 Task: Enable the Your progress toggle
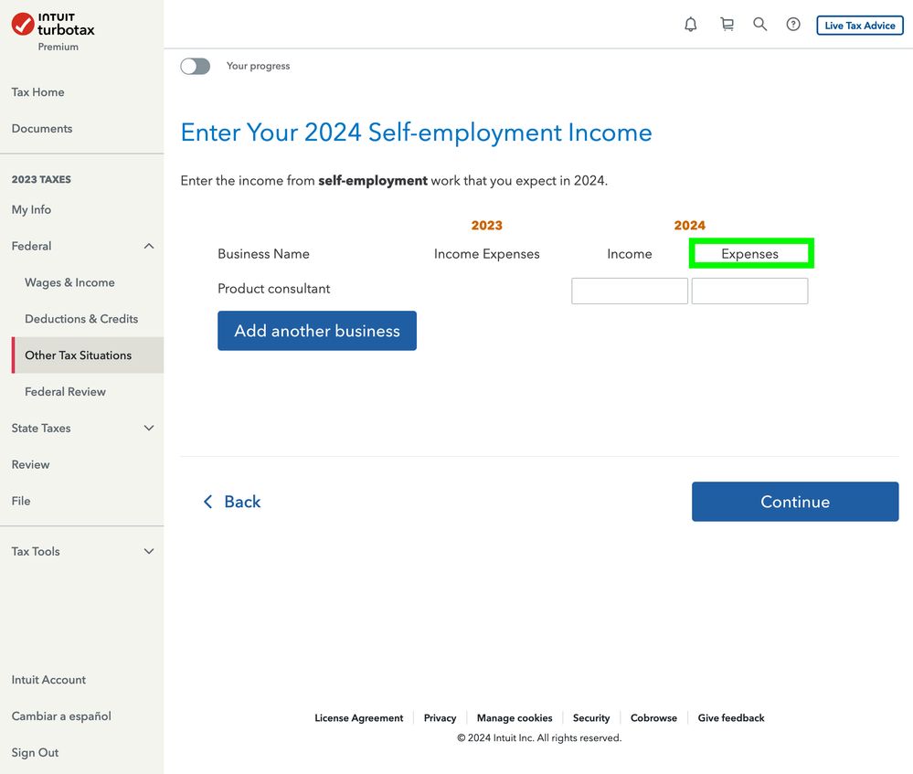coord(195,66)
